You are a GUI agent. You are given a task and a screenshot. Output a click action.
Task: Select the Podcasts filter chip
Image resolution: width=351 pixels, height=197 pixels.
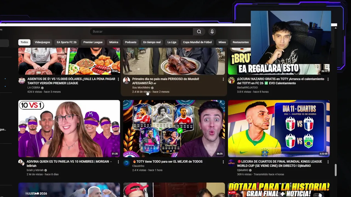(x=131, y=42)
